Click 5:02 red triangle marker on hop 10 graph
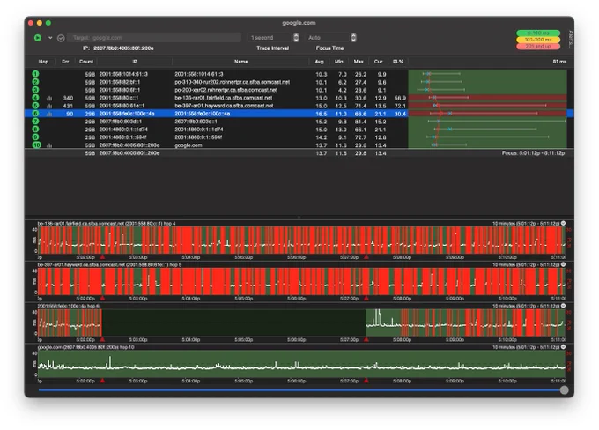This screenshot has width=599, height=430. point(102,381)
